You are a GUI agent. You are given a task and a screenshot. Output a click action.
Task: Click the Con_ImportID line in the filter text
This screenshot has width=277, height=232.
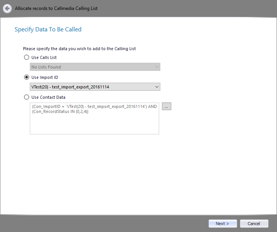pos(95,106)
